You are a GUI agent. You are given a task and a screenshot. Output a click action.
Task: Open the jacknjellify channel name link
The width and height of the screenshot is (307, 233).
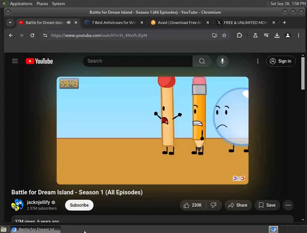tap(38, 202)
